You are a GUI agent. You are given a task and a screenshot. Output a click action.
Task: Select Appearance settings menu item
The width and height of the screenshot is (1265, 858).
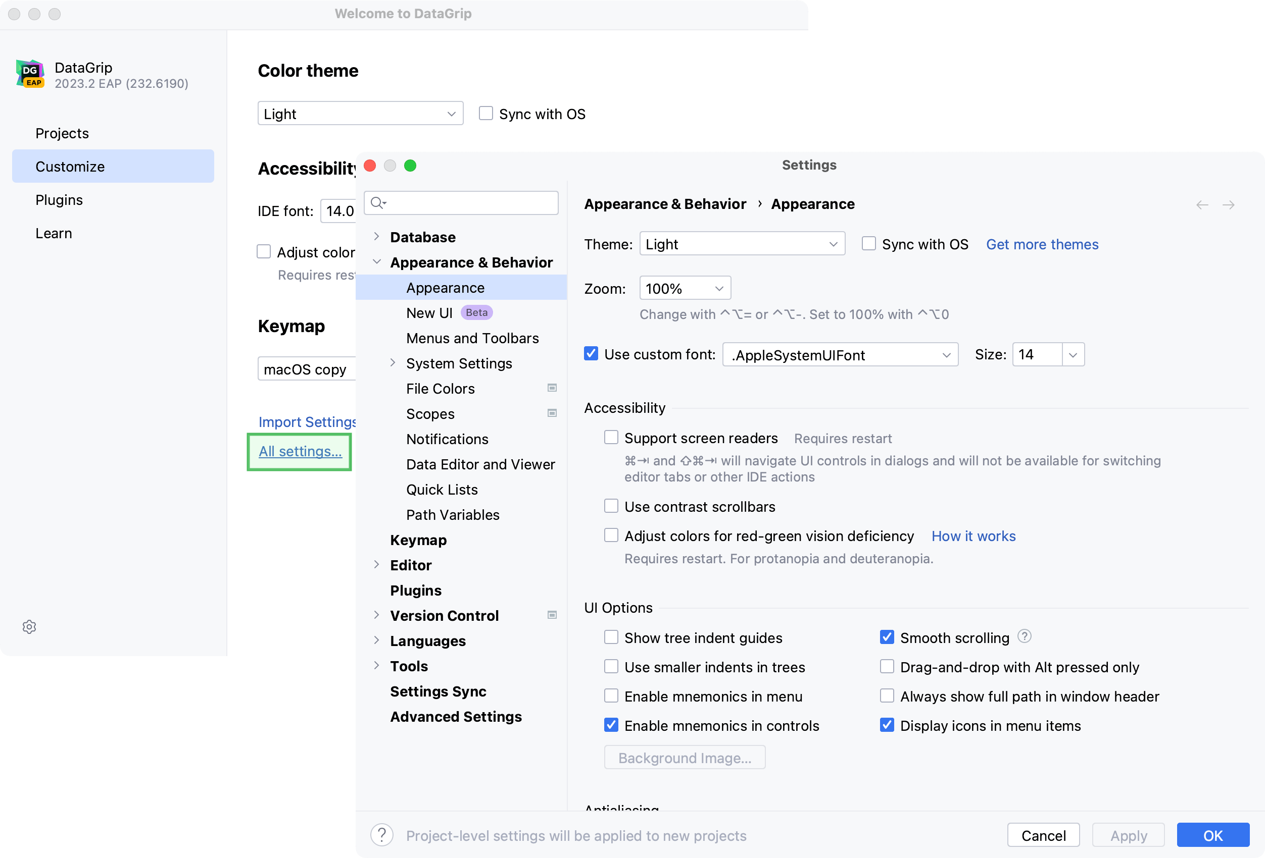click(445, 287)
